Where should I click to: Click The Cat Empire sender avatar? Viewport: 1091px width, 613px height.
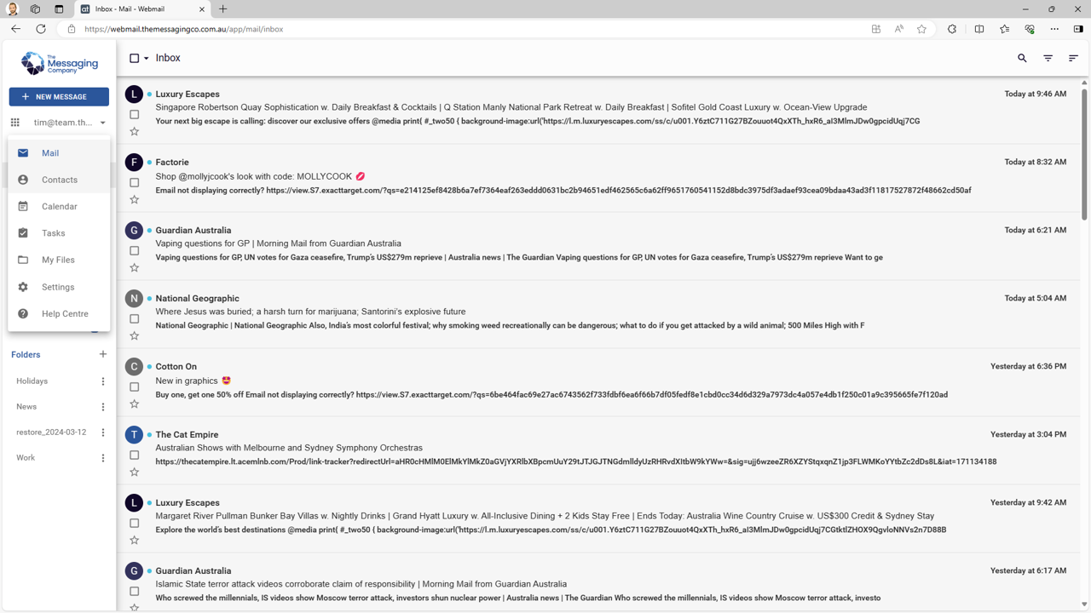tap(134, 434)
